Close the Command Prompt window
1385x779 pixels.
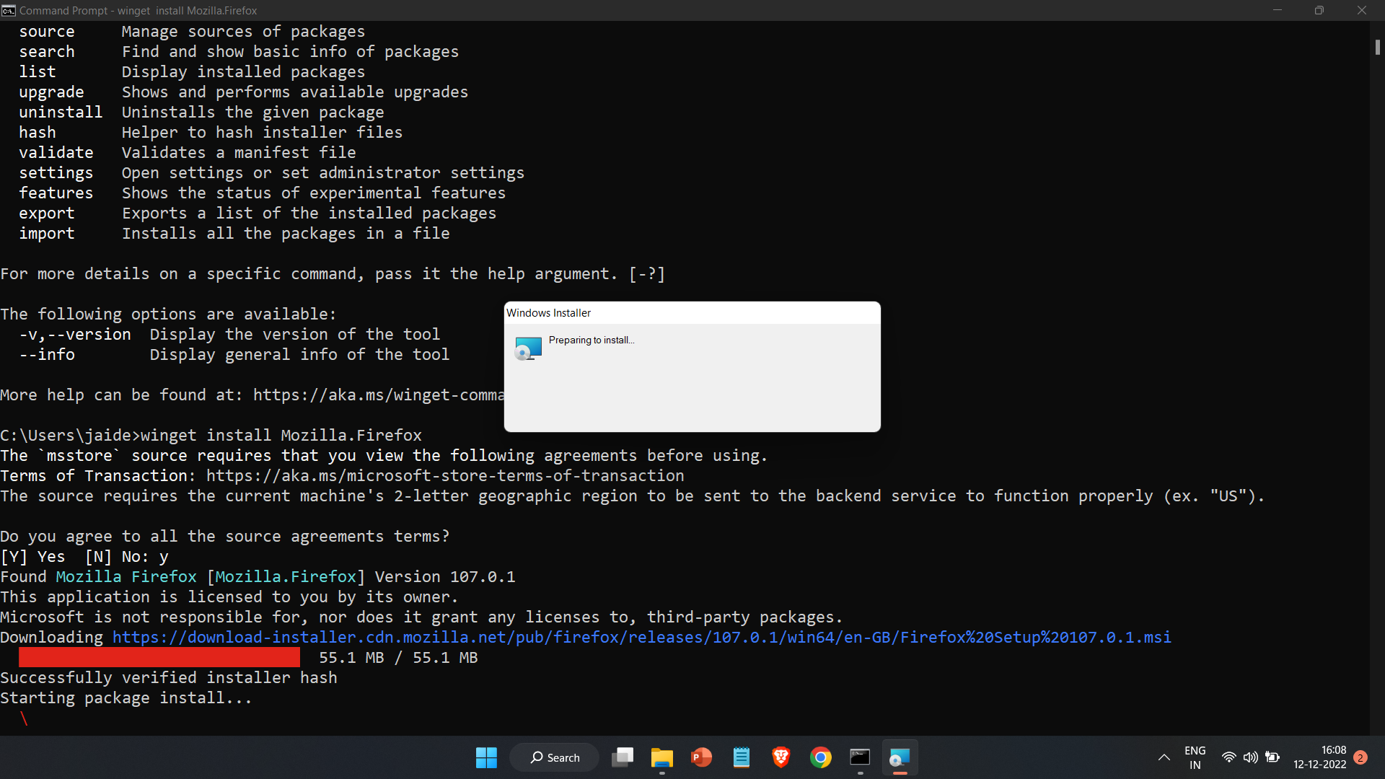point(1362,10)
